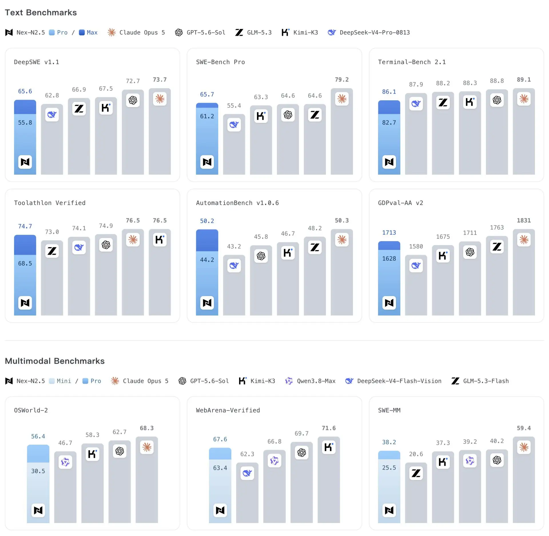Click the GPT icon in Terminal-Bench 2.1 chart
549x536 pixels.
497,100
